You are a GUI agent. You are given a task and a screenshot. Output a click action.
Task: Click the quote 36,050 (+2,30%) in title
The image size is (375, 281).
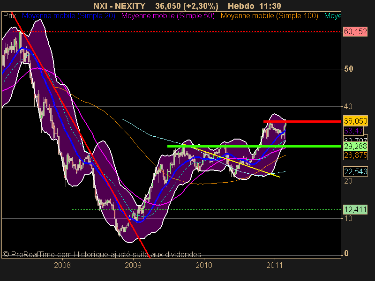point(187,6)
